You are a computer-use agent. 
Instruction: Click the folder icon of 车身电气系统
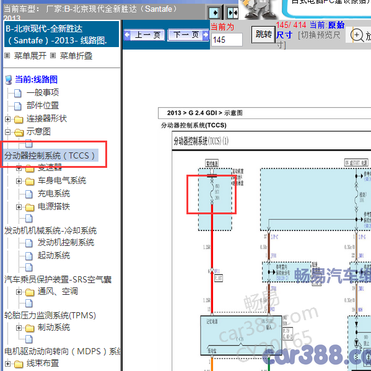click(x=30, y=181)
